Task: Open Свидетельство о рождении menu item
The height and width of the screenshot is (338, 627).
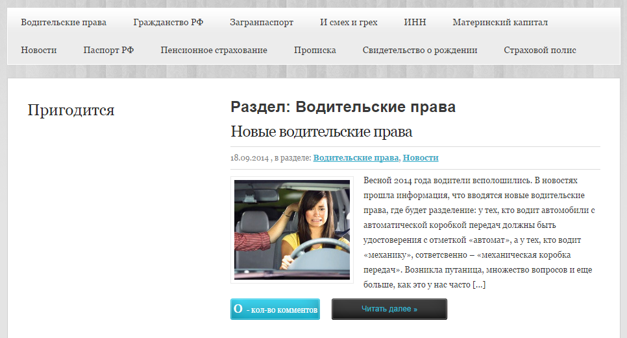Action: [x=420, y=51]
